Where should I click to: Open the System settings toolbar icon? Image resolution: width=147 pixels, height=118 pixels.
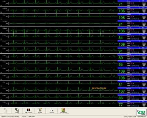coord(40,111)
